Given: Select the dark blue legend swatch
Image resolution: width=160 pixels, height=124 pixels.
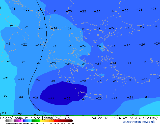Looking at the screenshot, I should tap(24, 121).
